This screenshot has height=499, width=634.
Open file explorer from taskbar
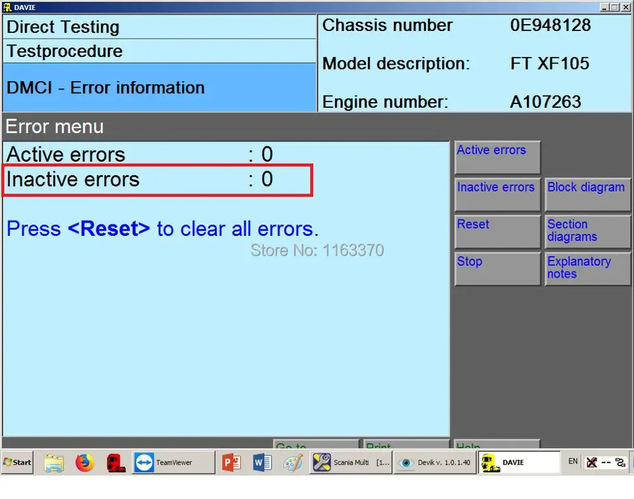(x=54, y=463)
